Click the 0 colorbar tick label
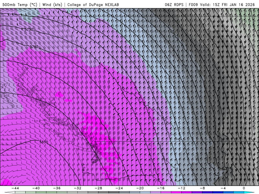Screen dimensions: 259x194 point(244,188)
